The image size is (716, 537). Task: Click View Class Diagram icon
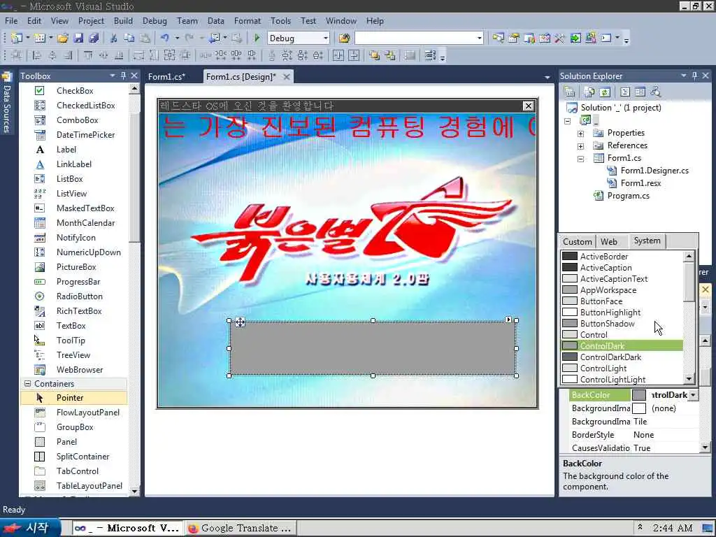pyautogui.click(x=656, y=92)
